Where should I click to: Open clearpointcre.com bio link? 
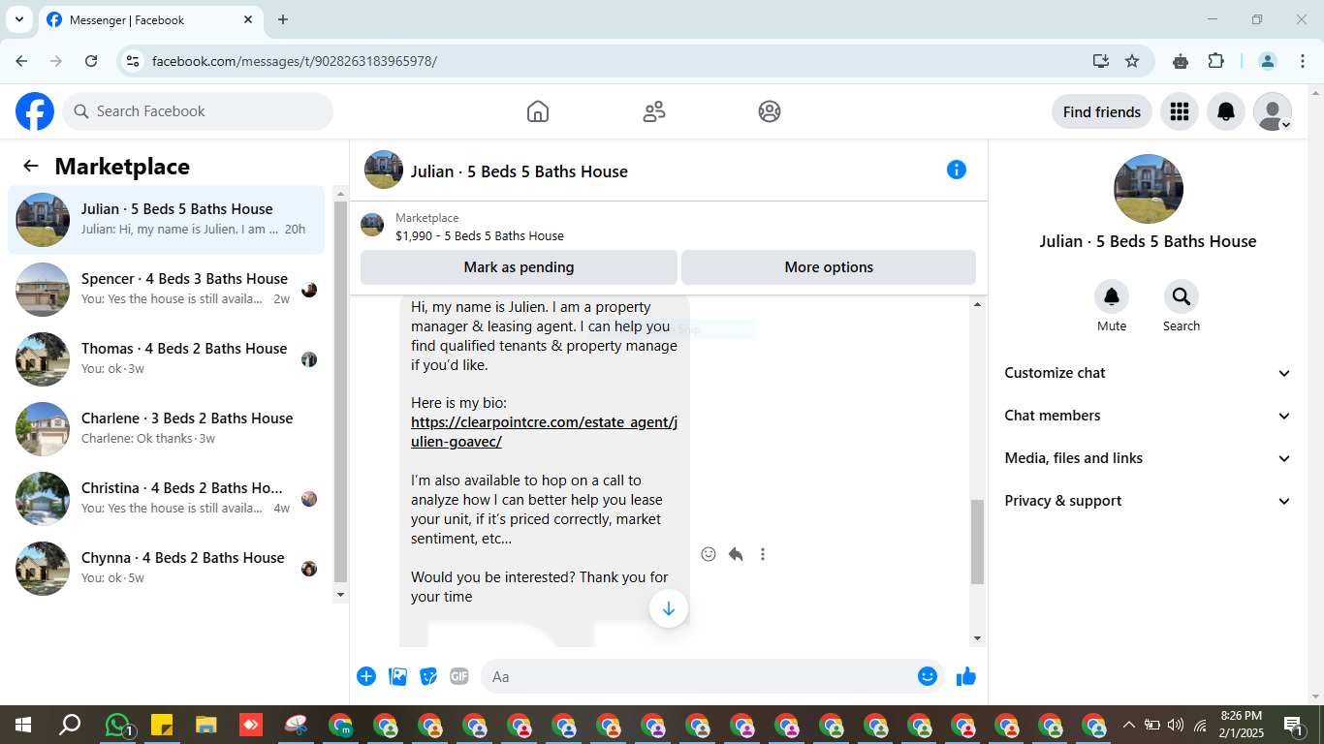coord(544,432)
